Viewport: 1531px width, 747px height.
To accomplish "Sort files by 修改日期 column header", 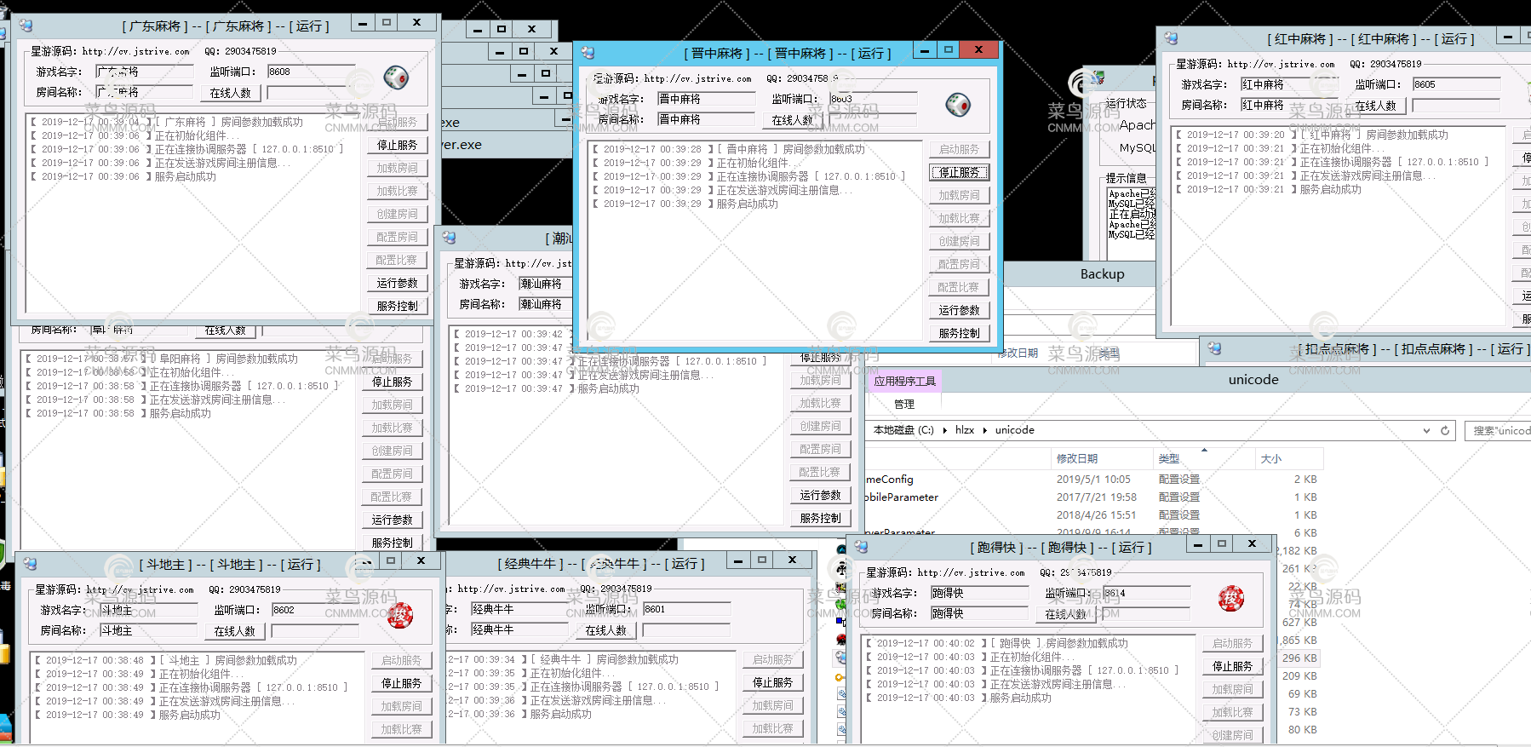I will pos(1076,458).
